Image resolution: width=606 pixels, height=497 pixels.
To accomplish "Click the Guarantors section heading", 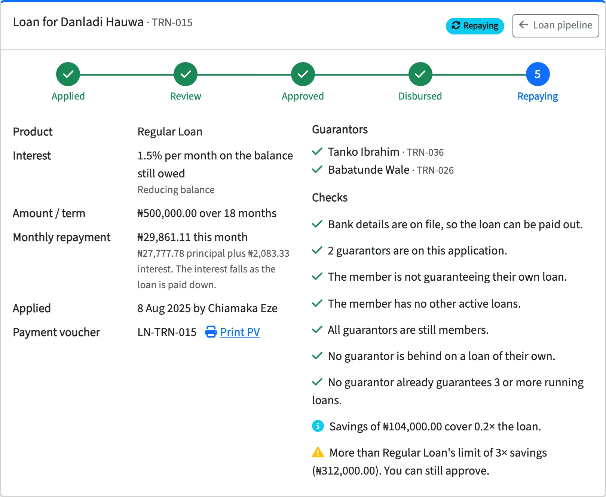I will point(340,129).
